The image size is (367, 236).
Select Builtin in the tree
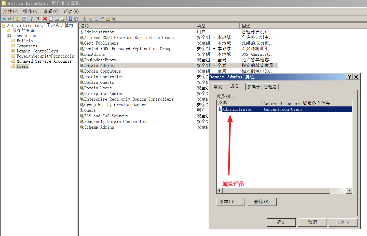pos(25,41)
